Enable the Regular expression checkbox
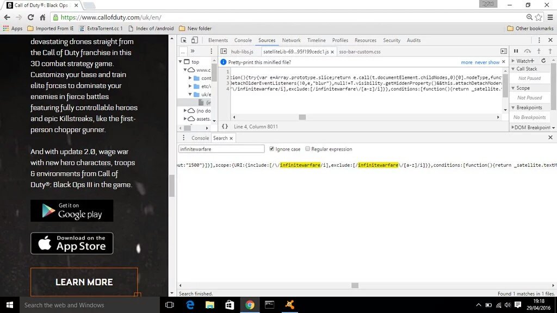Screen dimensions: 557x313 coord(308,149)
